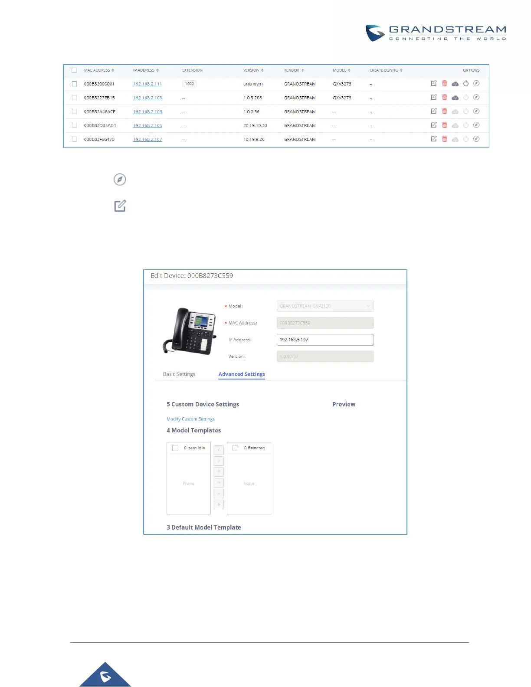Switch to the Basic Settings tab

point(179,374)
